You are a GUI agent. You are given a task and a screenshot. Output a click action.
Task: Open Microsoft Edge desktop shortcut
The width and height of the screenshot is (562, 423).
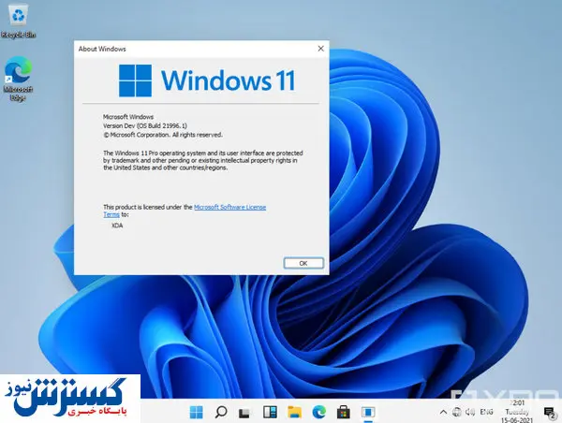pos(17,77)
